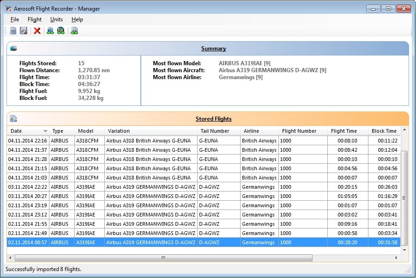The width and height of the screenshot is (416, 278).
Task: Click the red X delete flight icon
Action: pyautogui.click(x=37, y=31)
